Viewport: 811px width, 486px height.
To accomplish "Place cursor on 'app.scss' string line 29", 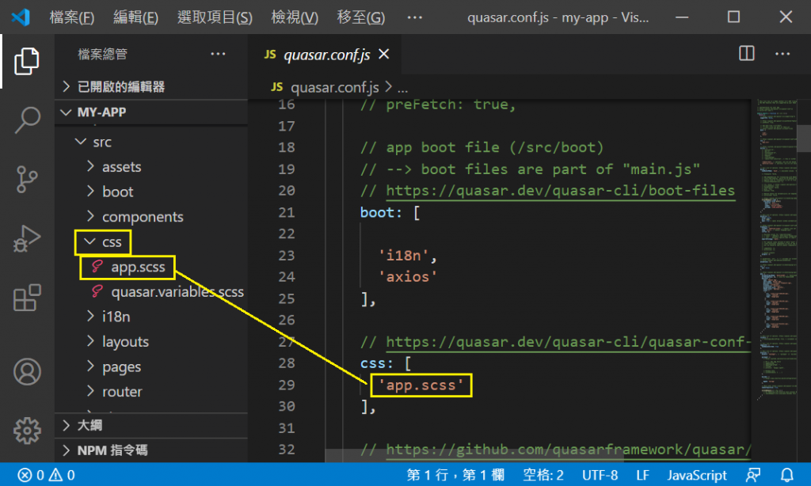I will click(x=421, y=385).
